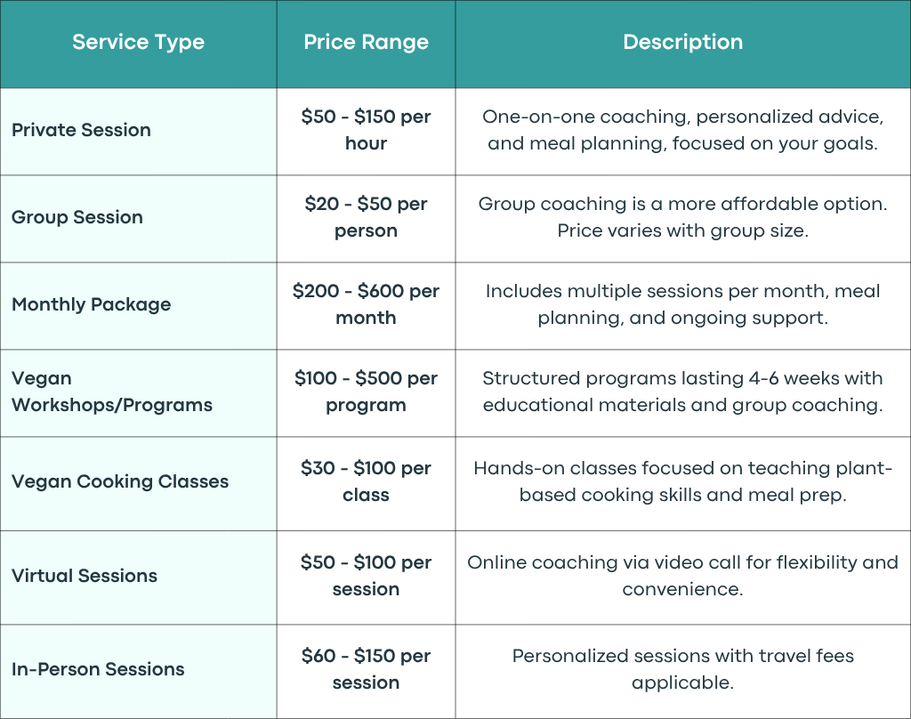Select the Virtual Sessions row label
911x719 pixels.
85,576
